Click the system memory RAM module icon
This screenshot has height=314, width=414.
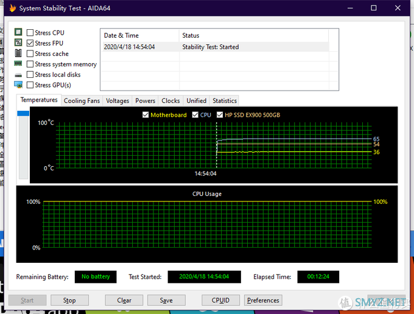[18, 63]
